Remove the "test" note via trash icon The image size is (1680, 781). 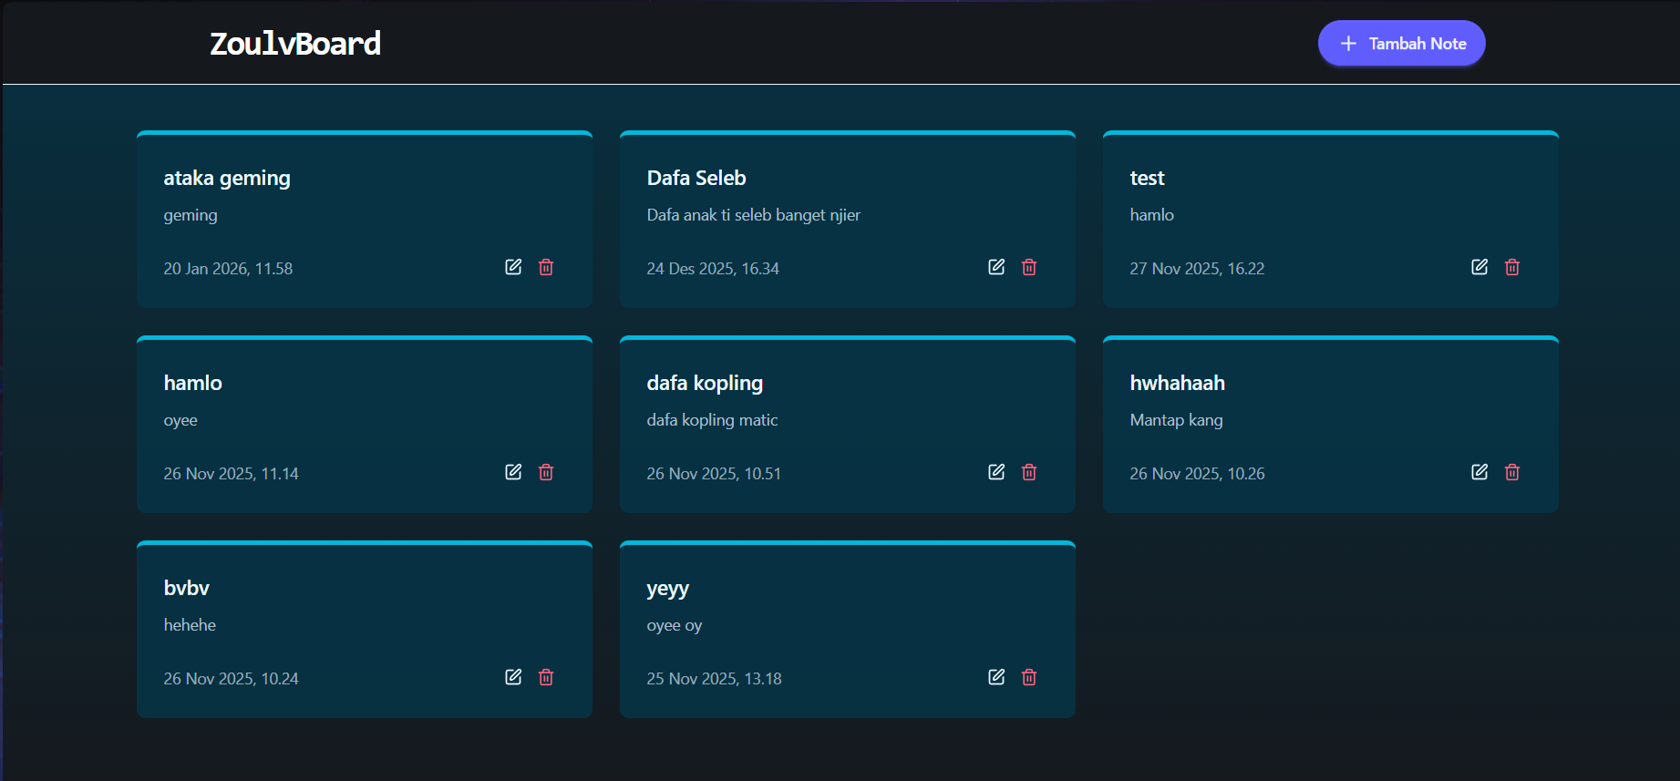[1512, 267]
